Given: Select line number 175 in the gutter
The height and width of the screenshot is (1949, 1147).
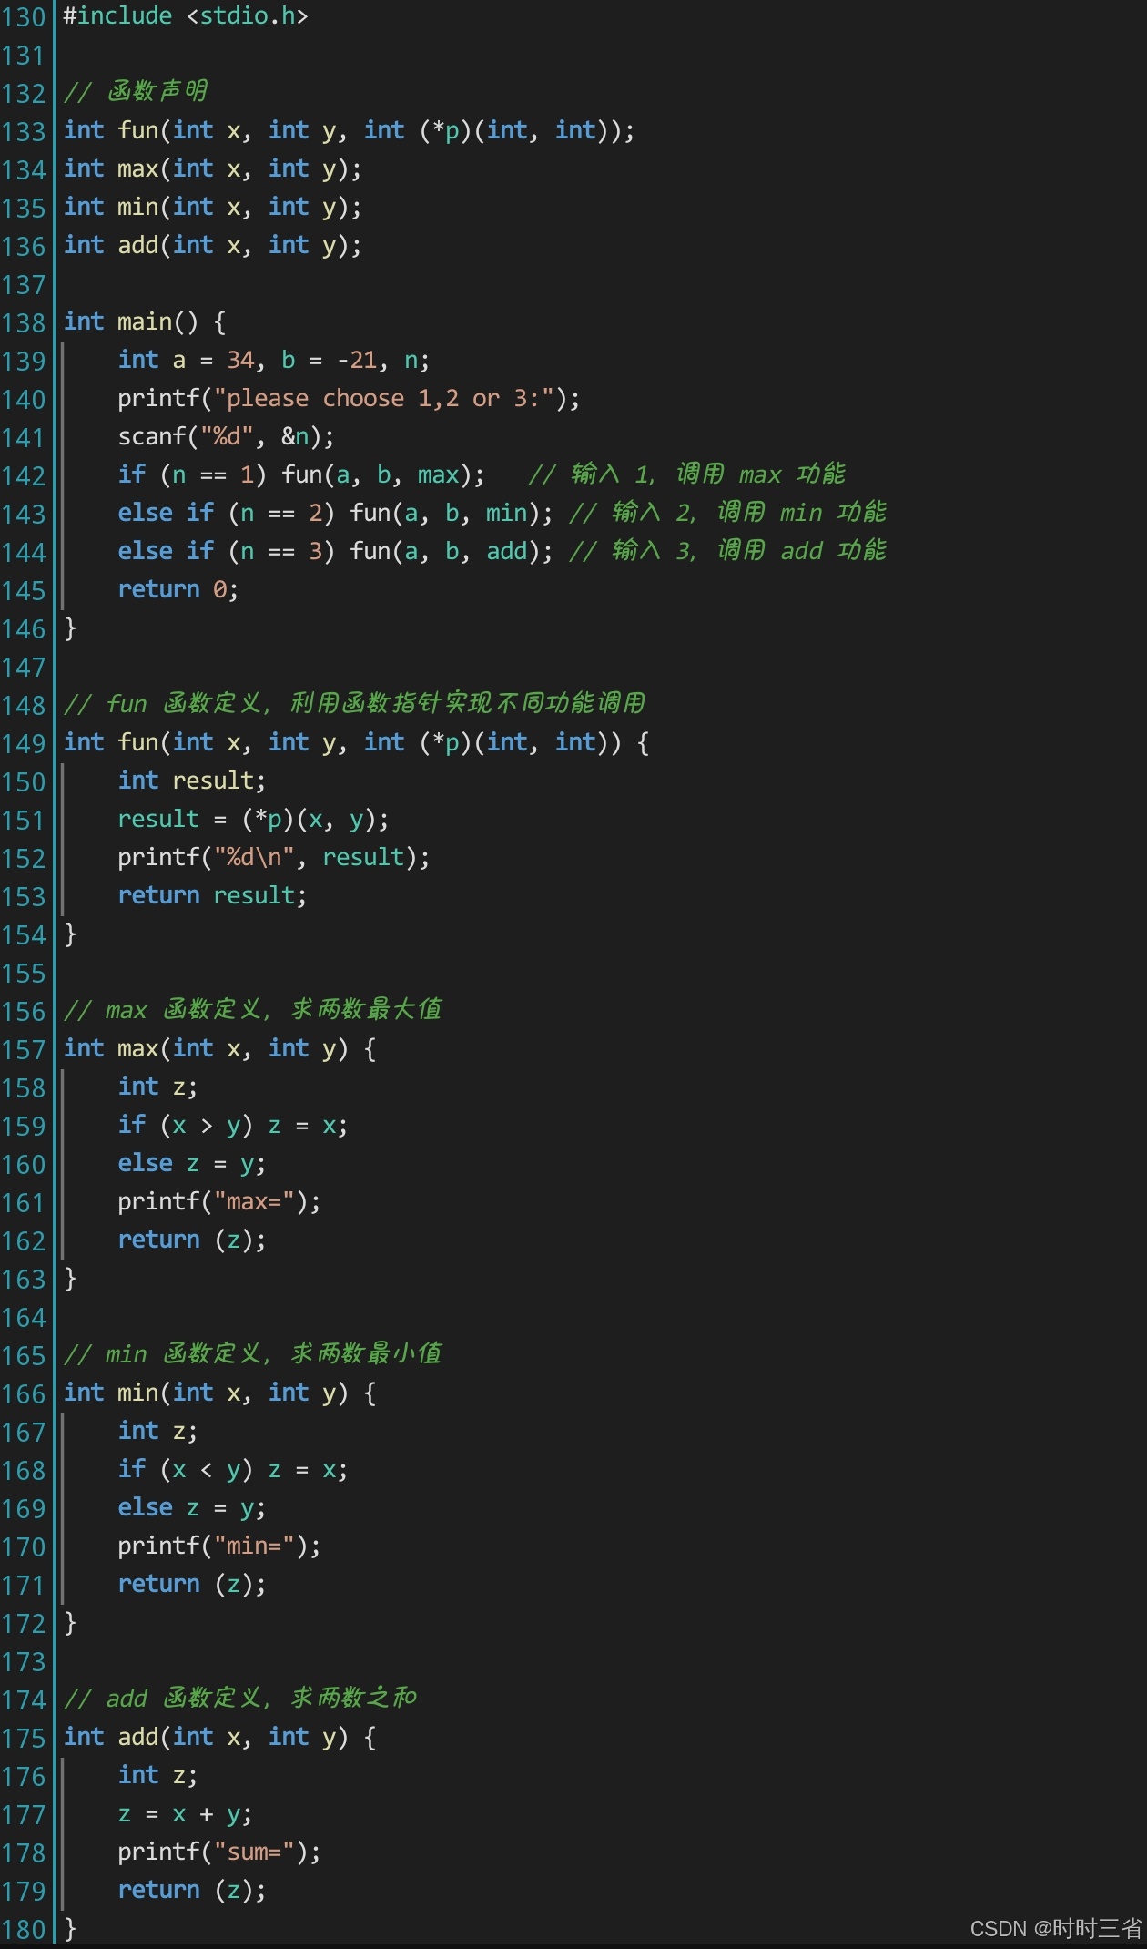Looking at the screenshot, I should [24, 1739].
